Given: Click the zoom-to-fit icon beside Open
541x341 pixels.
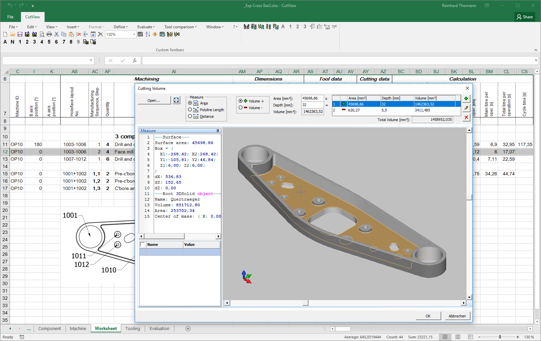Looking at the screenshot, I should 176,100.
